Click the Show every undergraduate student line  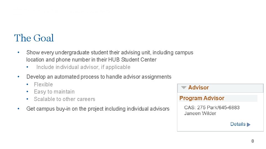click(110, 52)
